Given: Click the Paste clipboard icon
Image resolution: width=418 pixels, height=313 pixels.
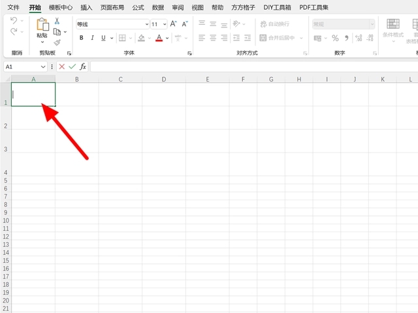Looking at the screenshot, I should [x=42, y=24].
